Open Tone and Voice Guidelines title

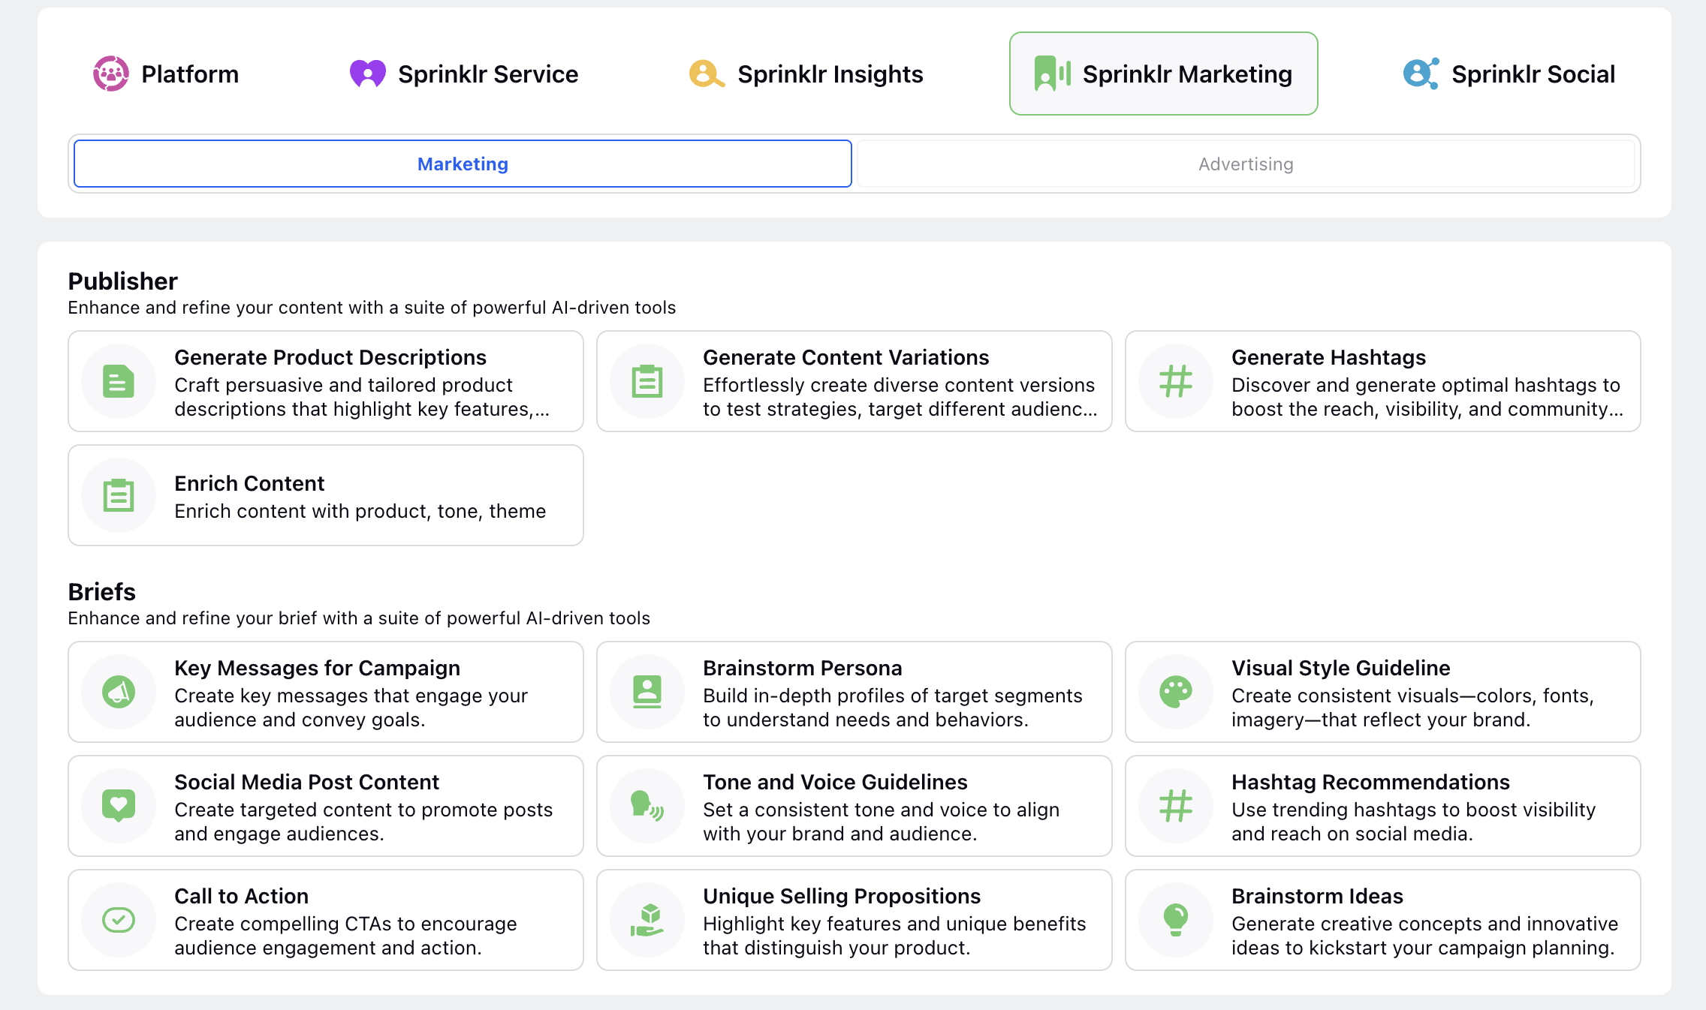pyautogui.click(x=835, y=782)
